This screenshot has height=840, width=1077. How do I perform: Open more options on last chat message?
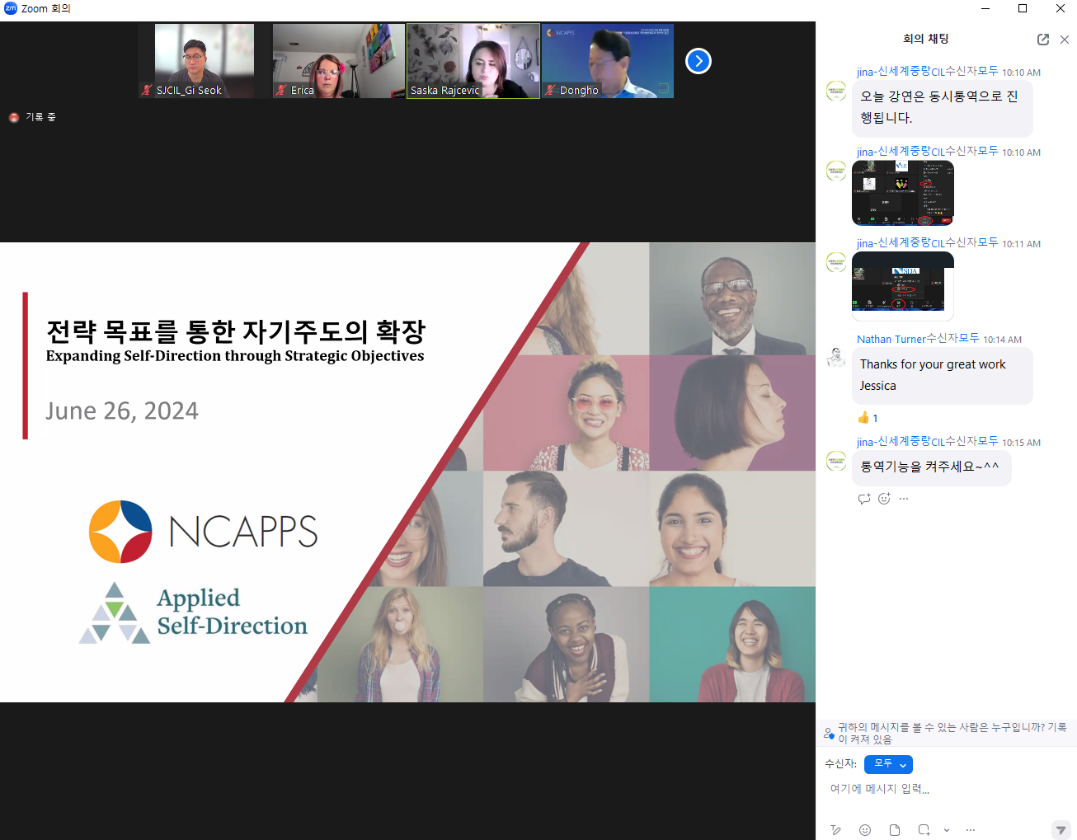tap(904, 499)
